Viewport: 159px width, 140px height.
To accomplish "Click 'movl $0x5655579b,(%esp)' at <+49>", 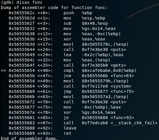I will pos(96,81).
